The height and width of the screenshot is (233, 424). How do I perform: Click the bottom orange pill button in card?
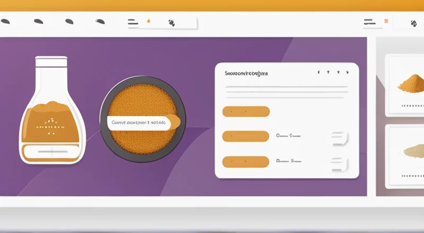246,160
